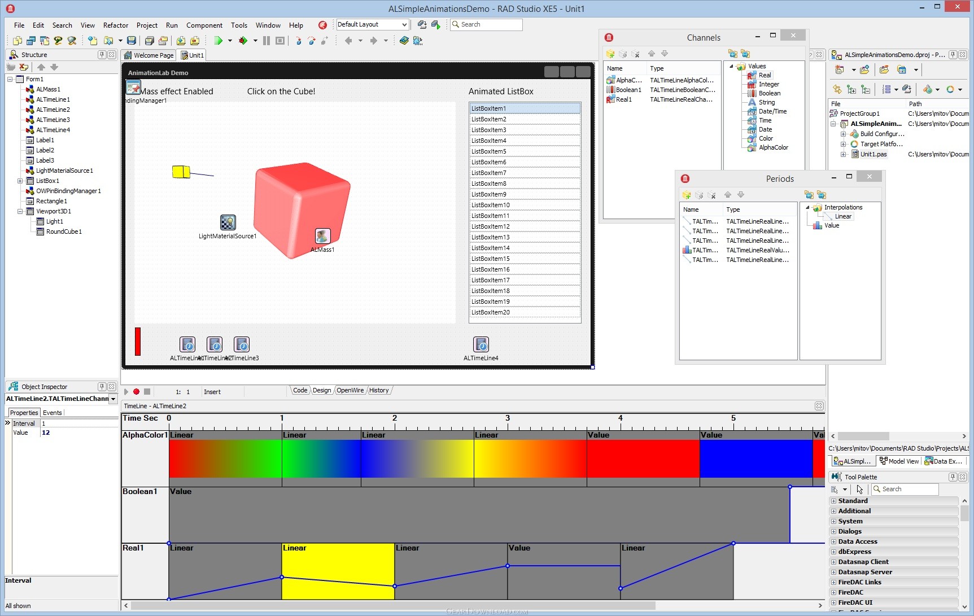Toggle pin on the Structure panel
974x616 pixels.
pyautogui.click(x=102, y=55)
